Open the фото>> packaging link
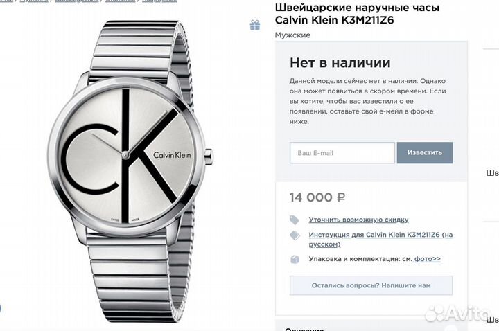 pyautogui.click(x=427, y=259)
